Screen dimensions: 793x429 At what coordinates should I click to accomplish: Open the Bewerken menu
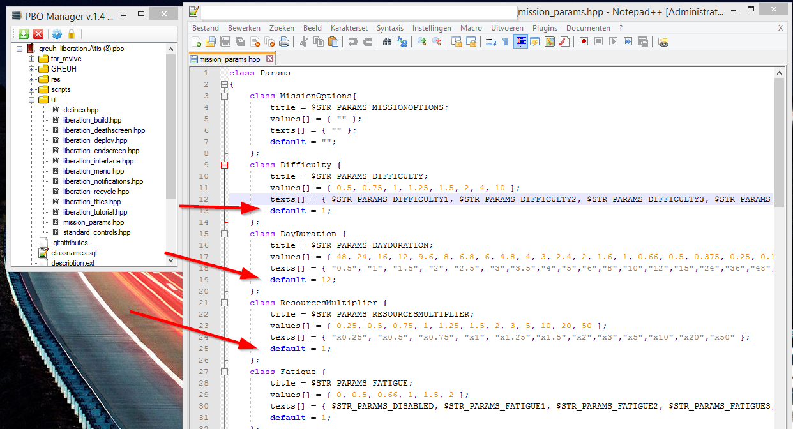point(244,28)
